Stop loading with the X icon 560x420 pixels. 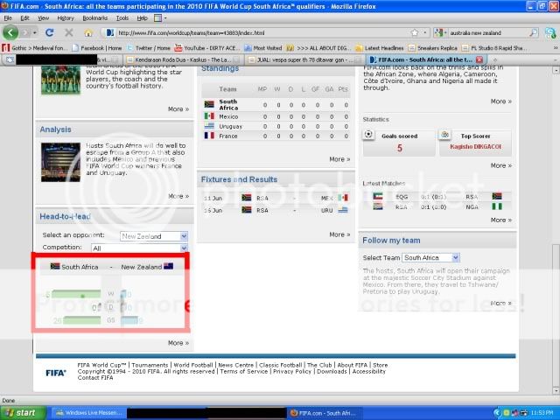click(x=69, y=33)
